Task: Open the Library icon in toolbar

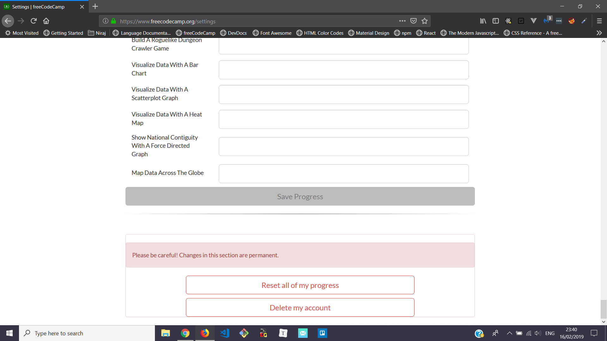Action: coord(483,21)
